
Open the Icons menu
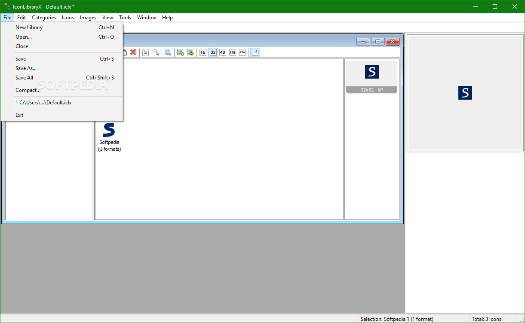[x=68, y=18]
